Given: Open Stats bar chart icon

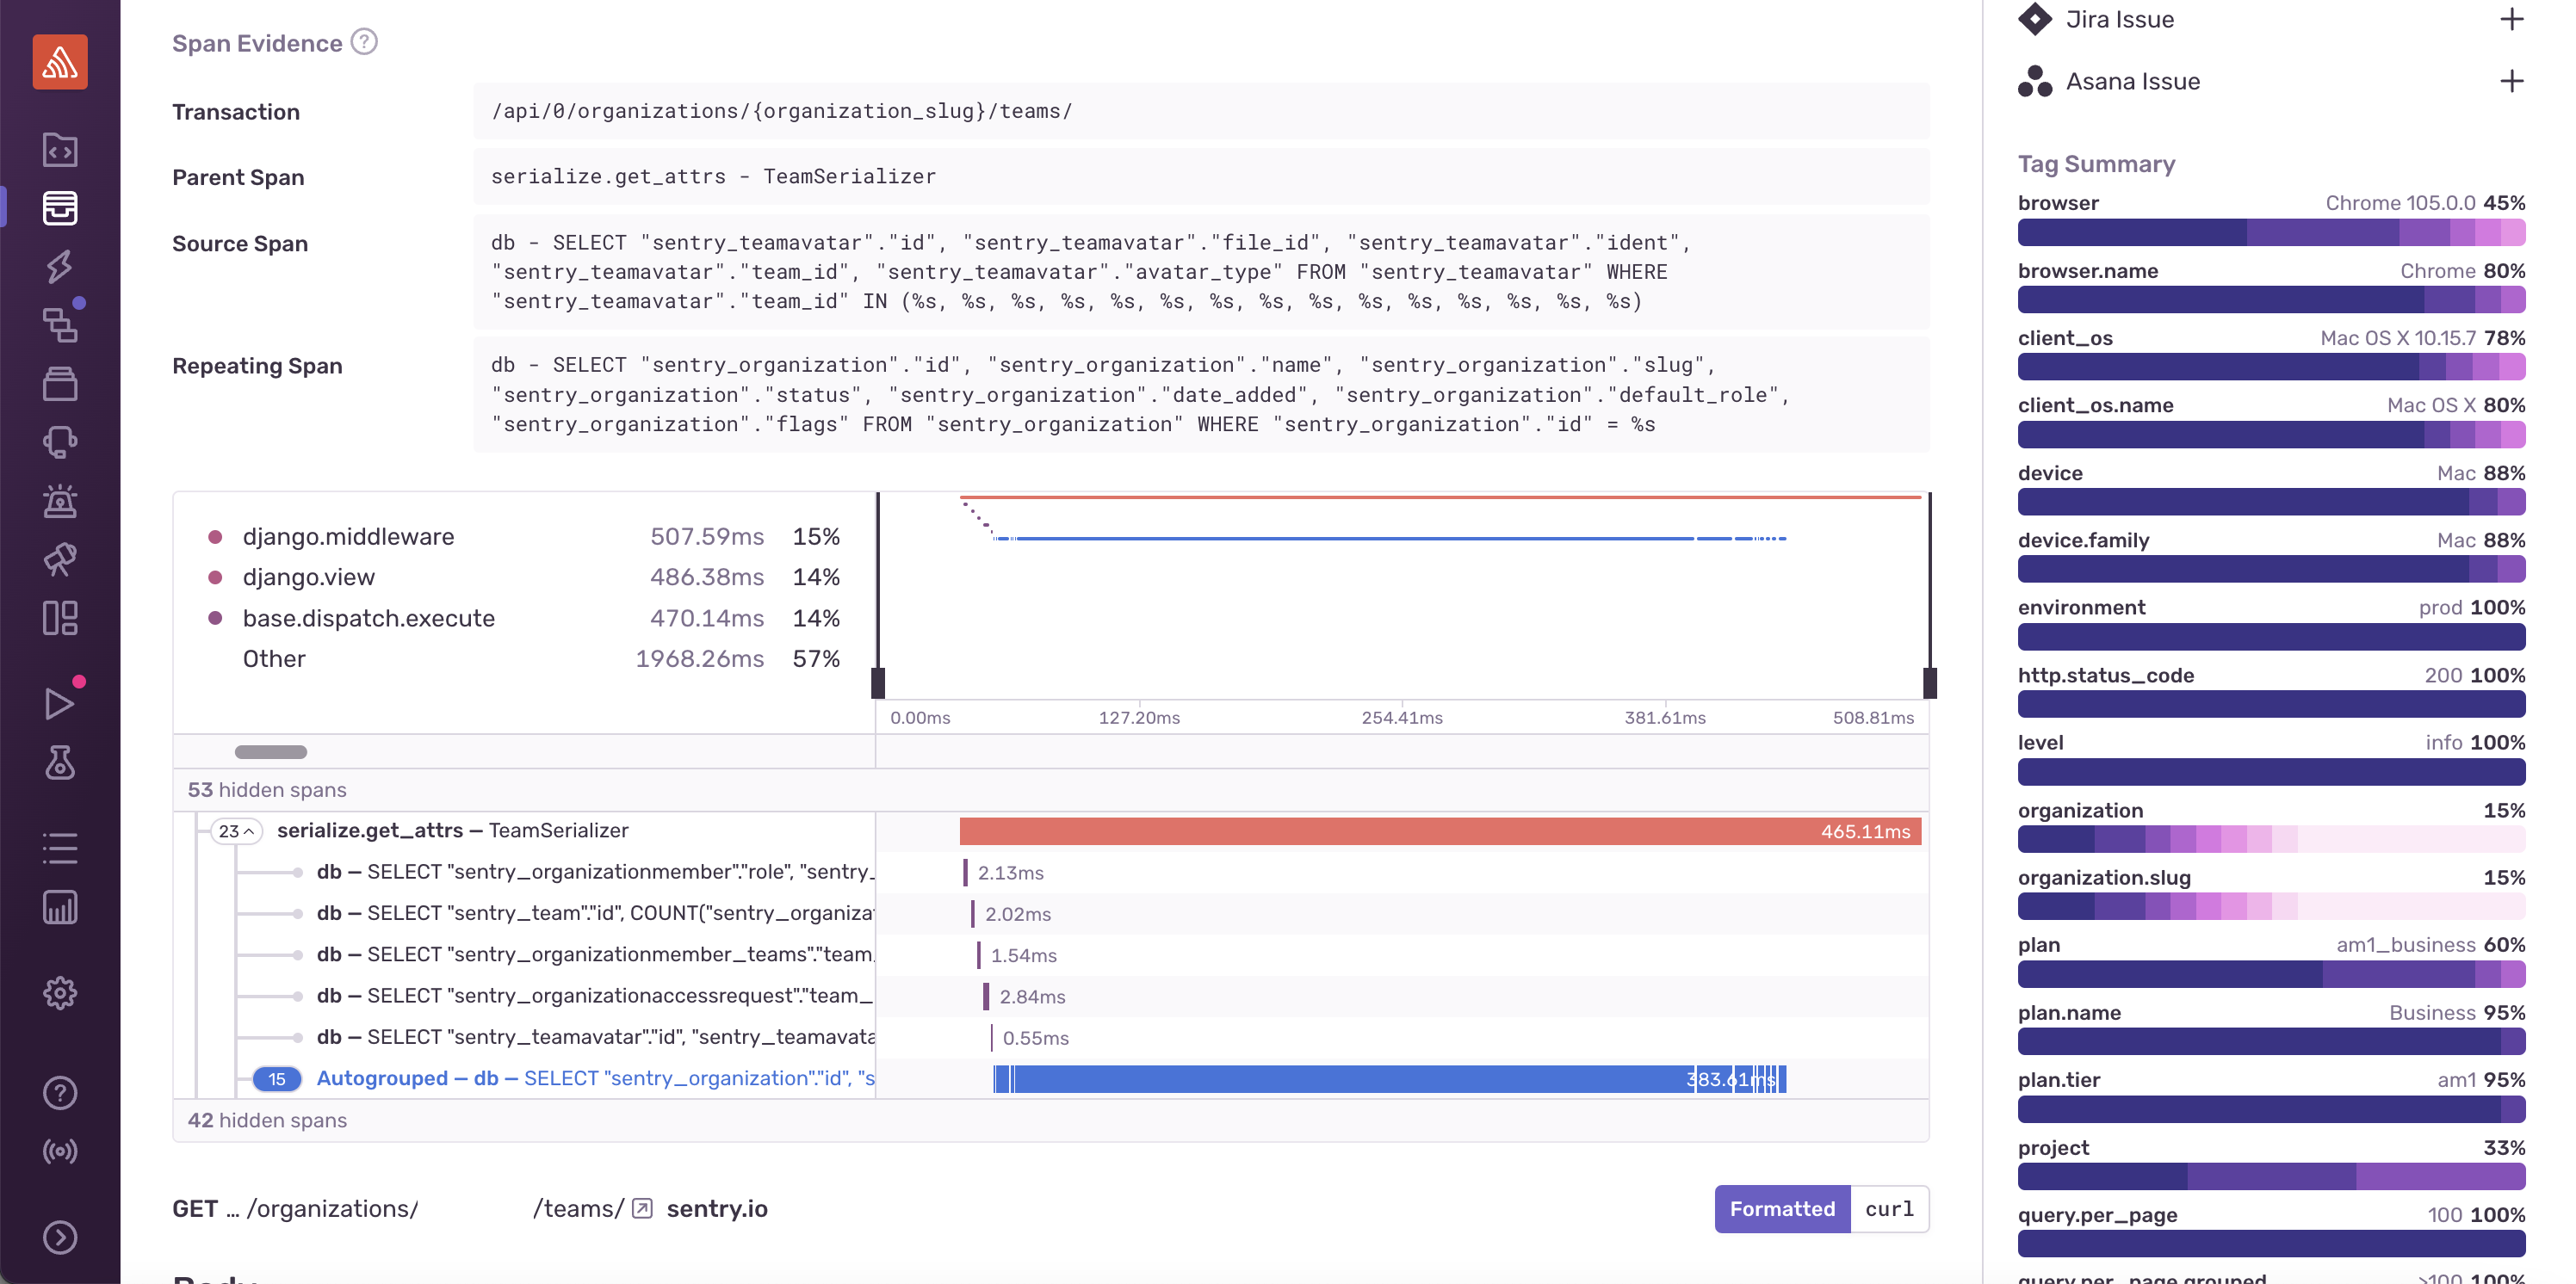Looking at the screenshot, I should click(60, 907).
